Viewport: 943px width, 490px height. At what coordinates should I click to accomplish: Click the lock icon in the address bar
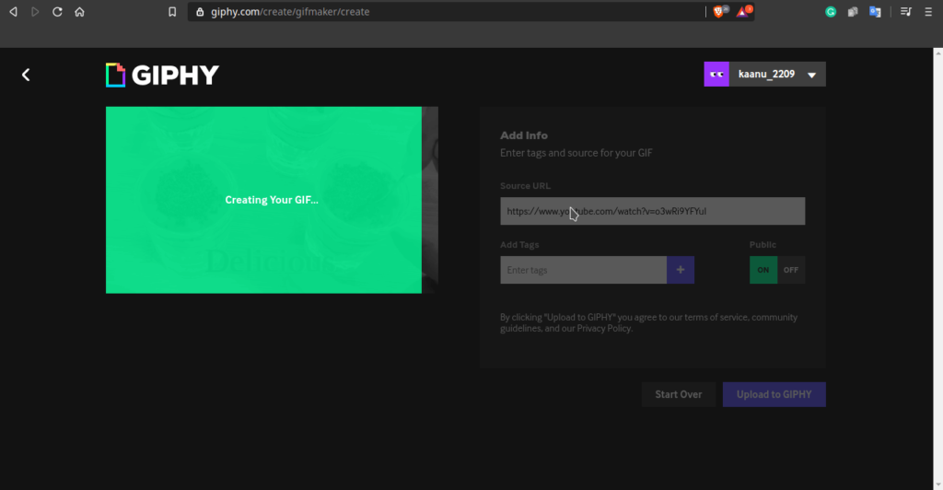pos(200,11)
